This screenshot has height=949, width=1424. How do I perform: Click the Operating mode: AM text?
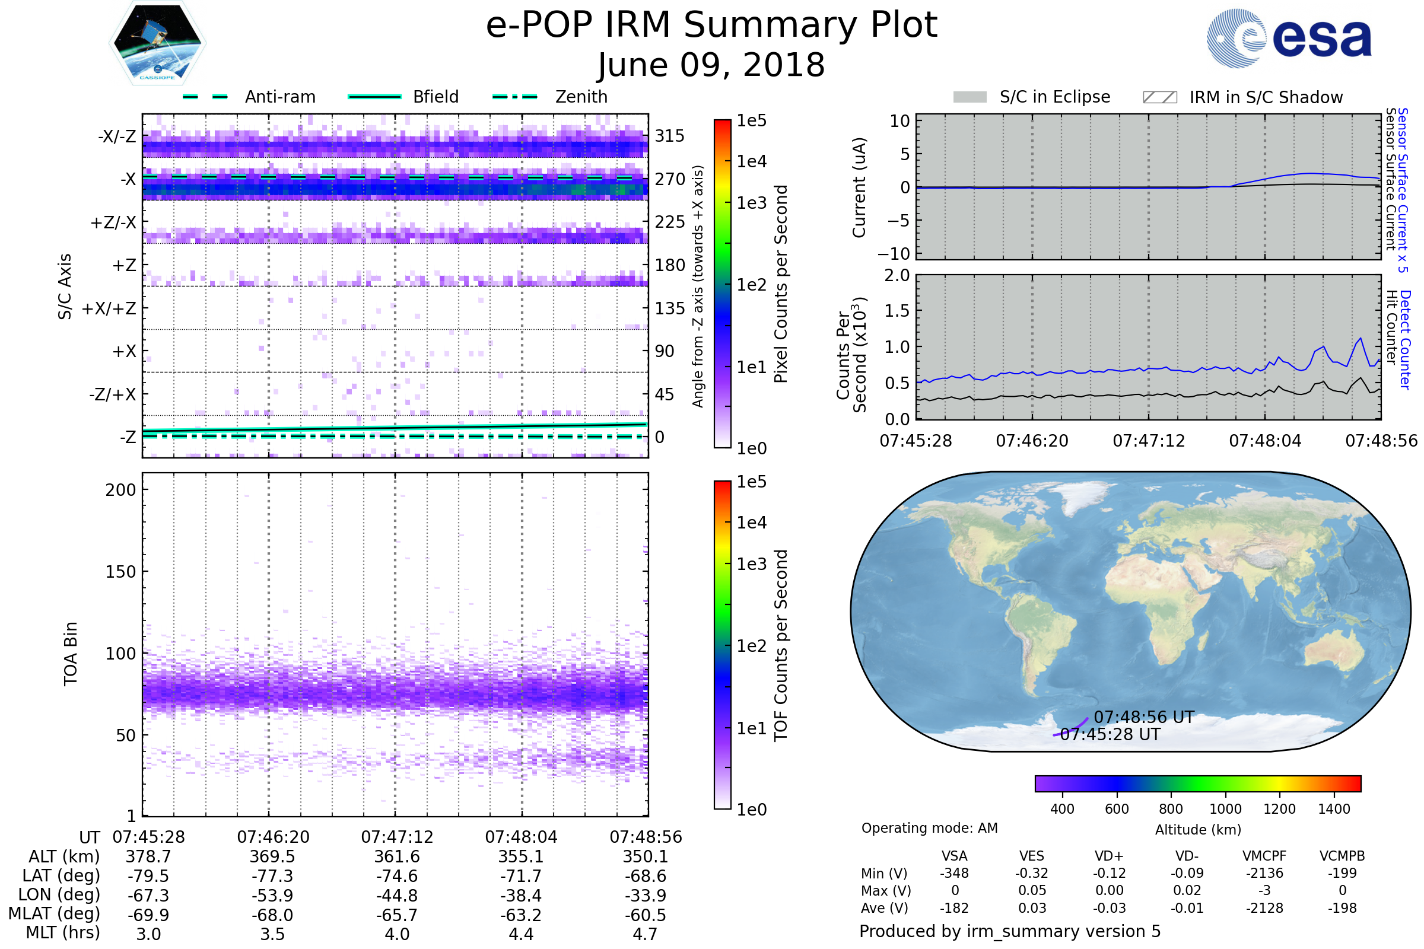929,828
